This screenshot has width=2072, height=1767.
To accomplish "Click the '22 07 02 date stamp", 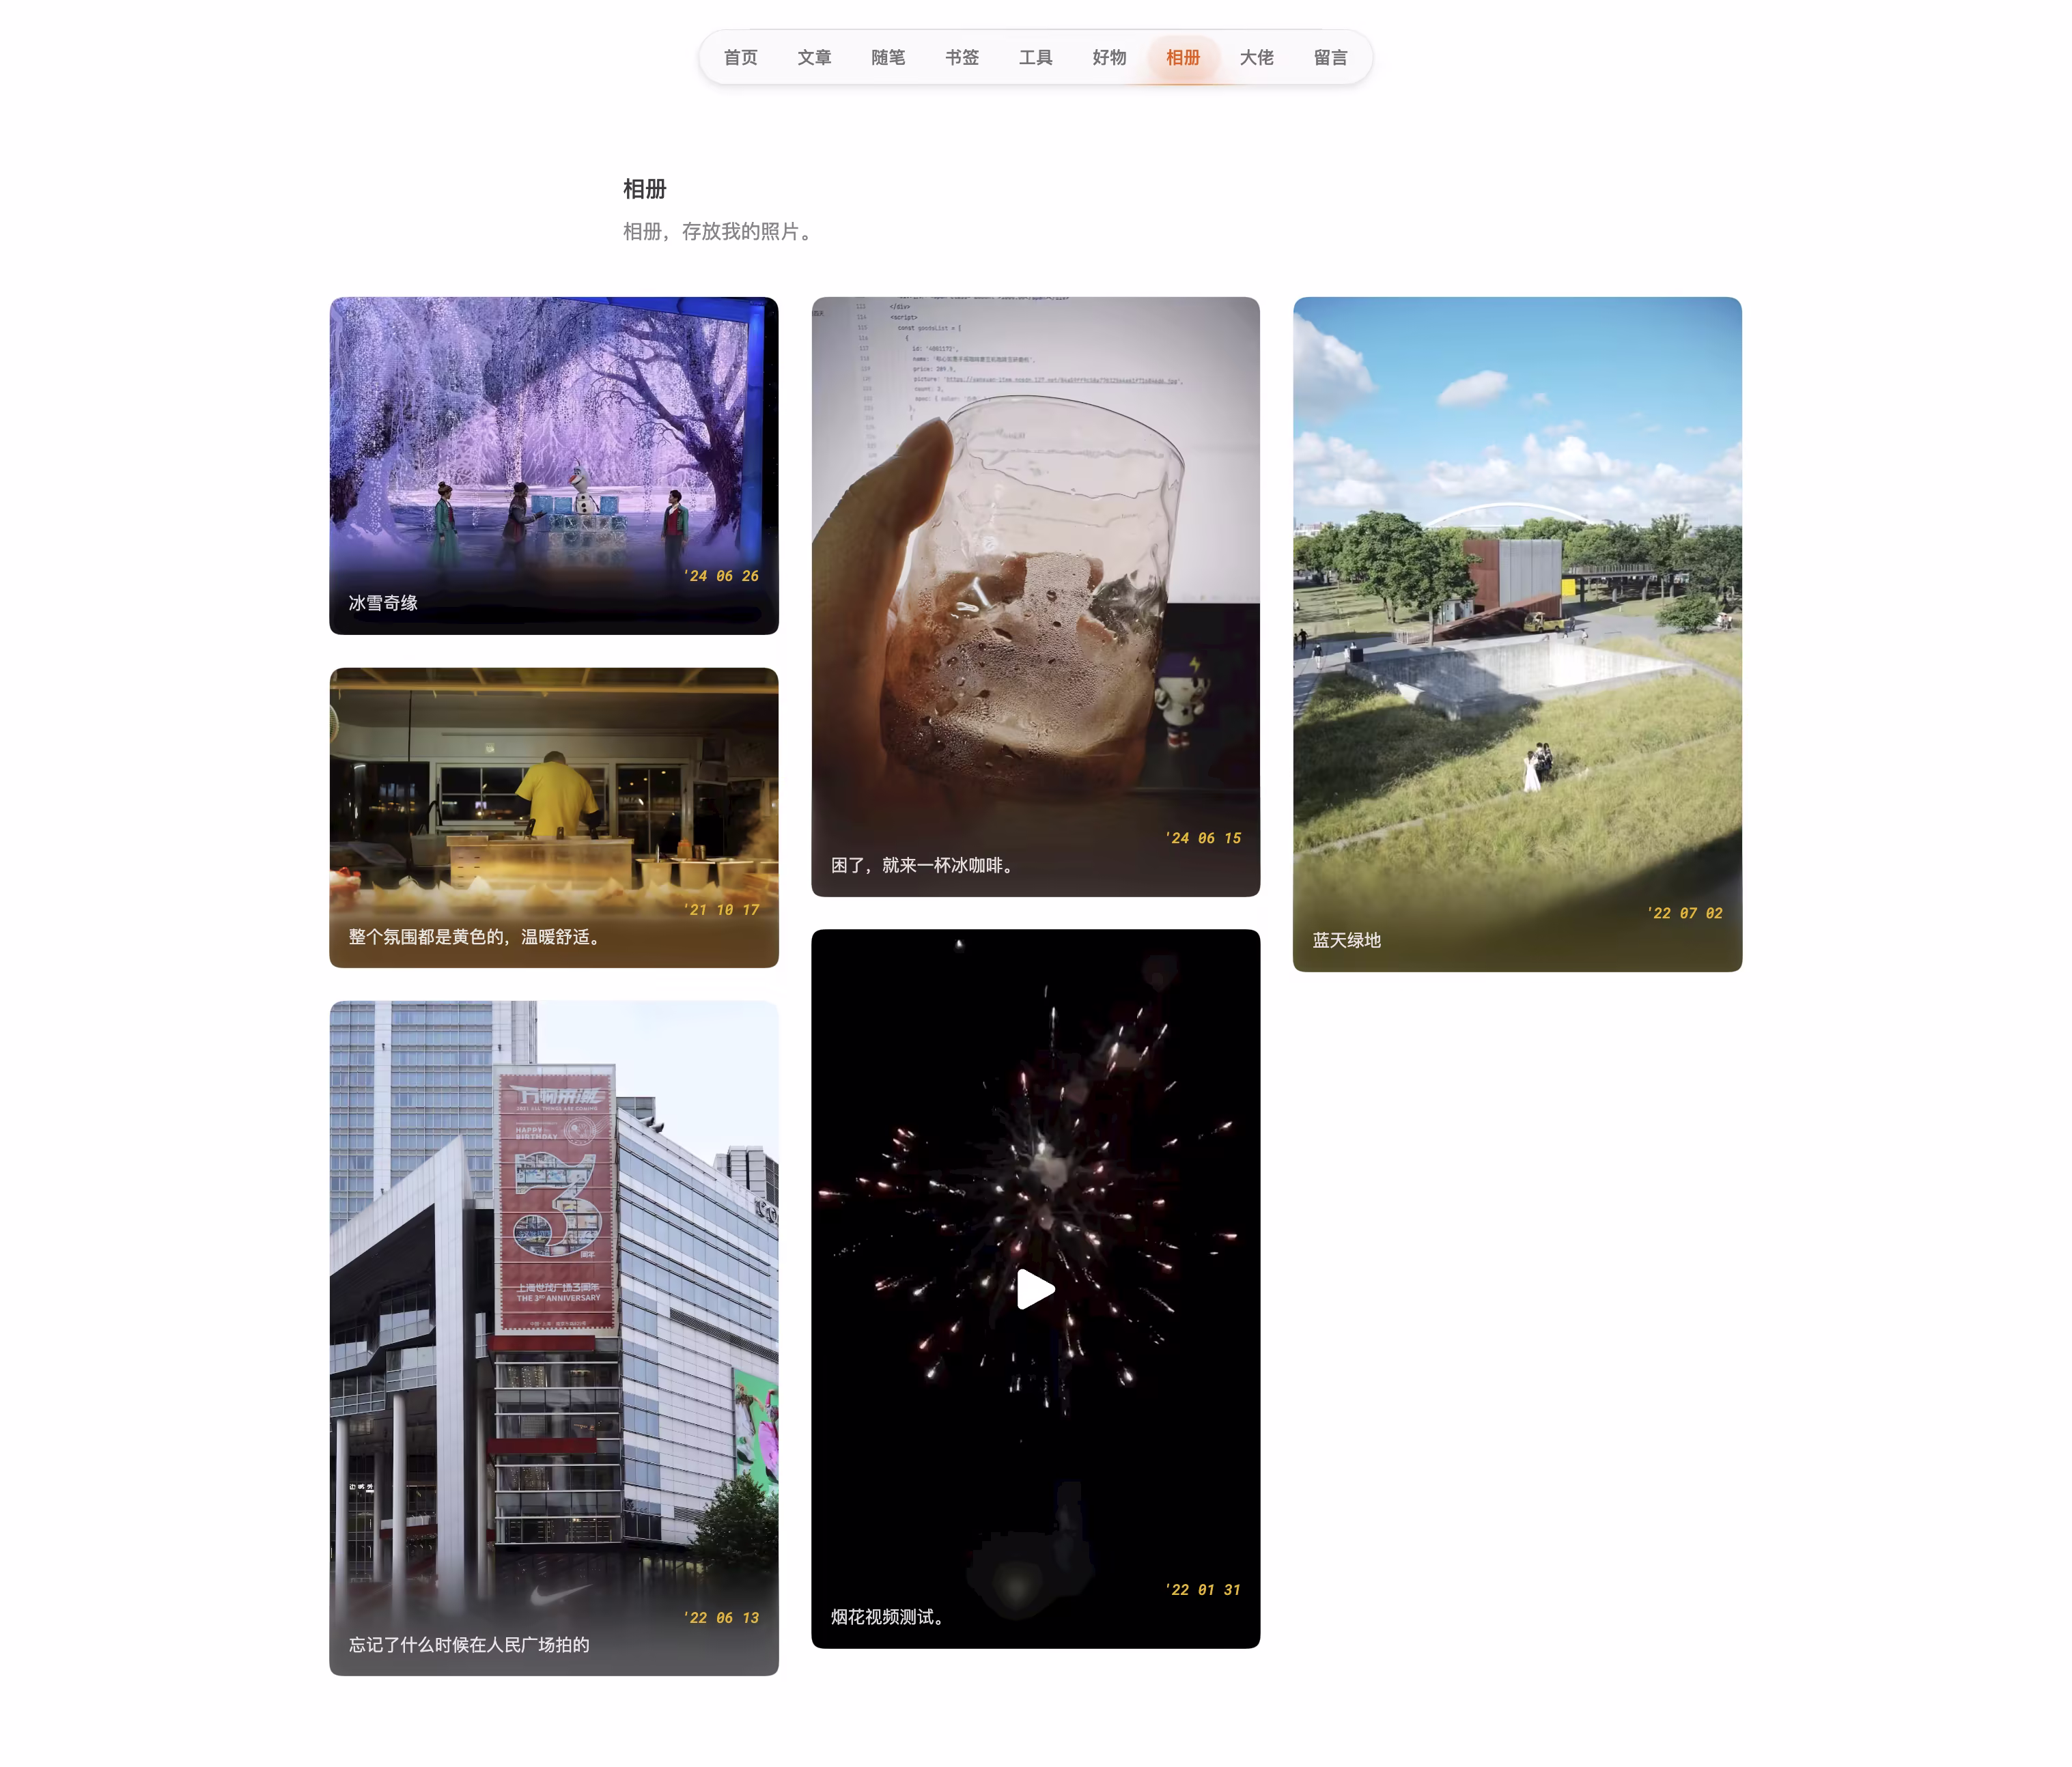I will [1685, 913].
